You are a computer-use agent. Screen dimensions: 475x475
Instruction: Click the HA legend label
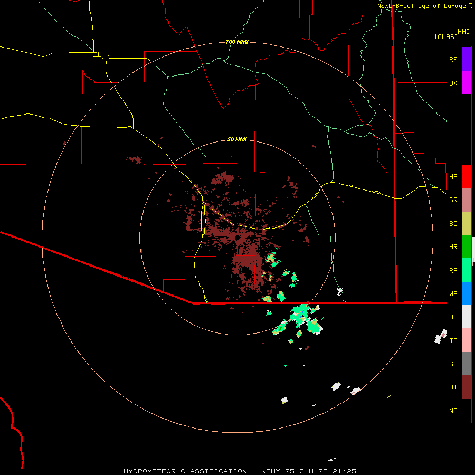point(453,177)
